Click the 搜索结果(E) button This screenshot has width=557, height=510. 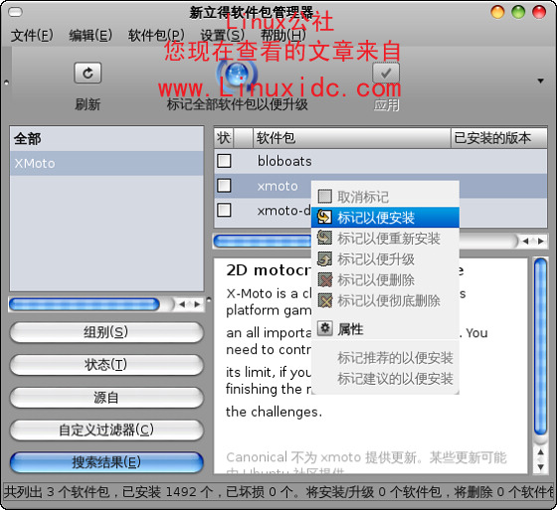(106, 462)
